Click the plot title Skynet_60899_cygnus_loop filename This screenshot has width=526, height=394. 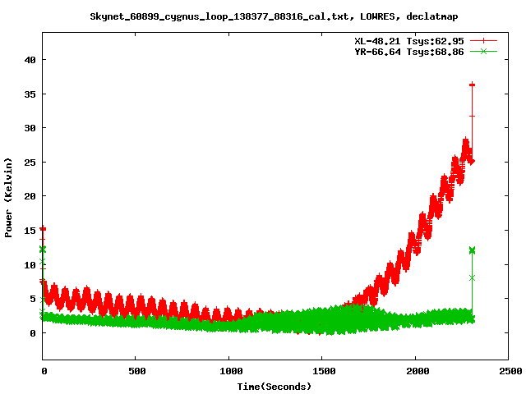(x=219, y=16)
